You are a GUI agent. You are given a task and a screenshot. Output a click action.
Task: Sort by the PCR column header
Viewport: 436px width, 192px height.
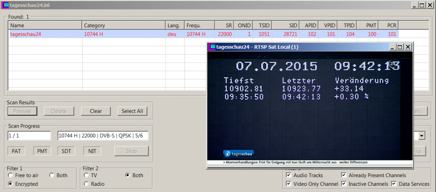[388, 25]
